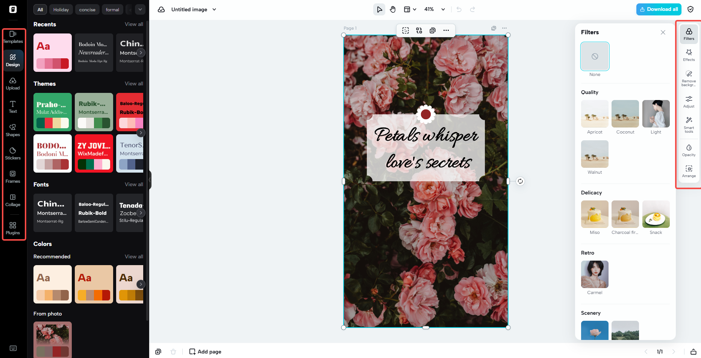Close the Filters panel
Viewport: 701px width, 358px height.
coord(663,32)
